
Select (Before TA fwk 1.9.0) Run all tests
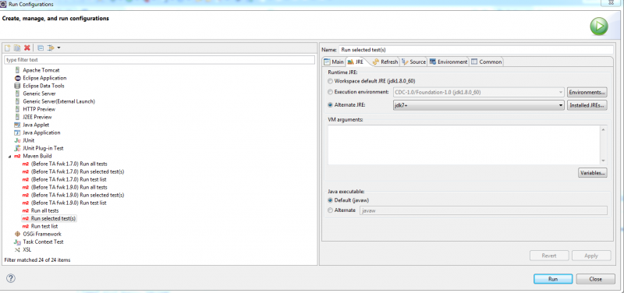[x=69, y=187]
